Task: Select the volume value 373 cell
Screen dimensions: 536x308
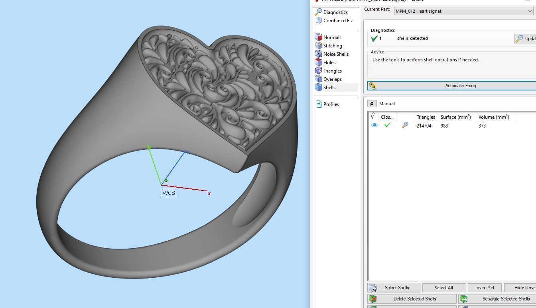Action: (482, 126)
